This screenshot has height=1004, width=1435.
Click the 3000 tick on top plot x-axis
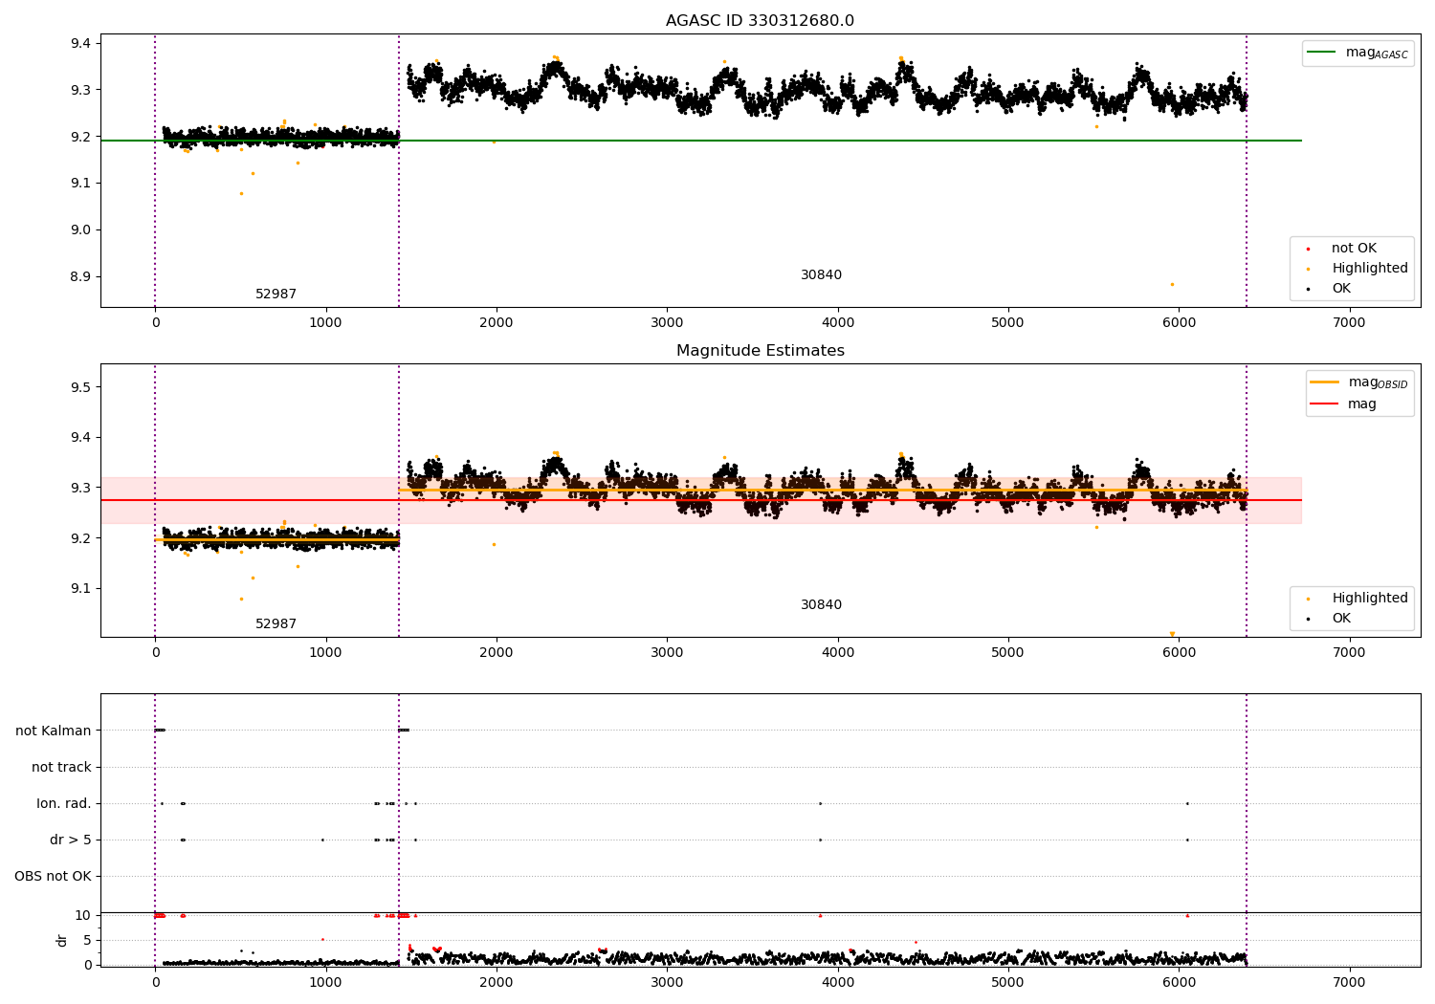pos(667,323)
